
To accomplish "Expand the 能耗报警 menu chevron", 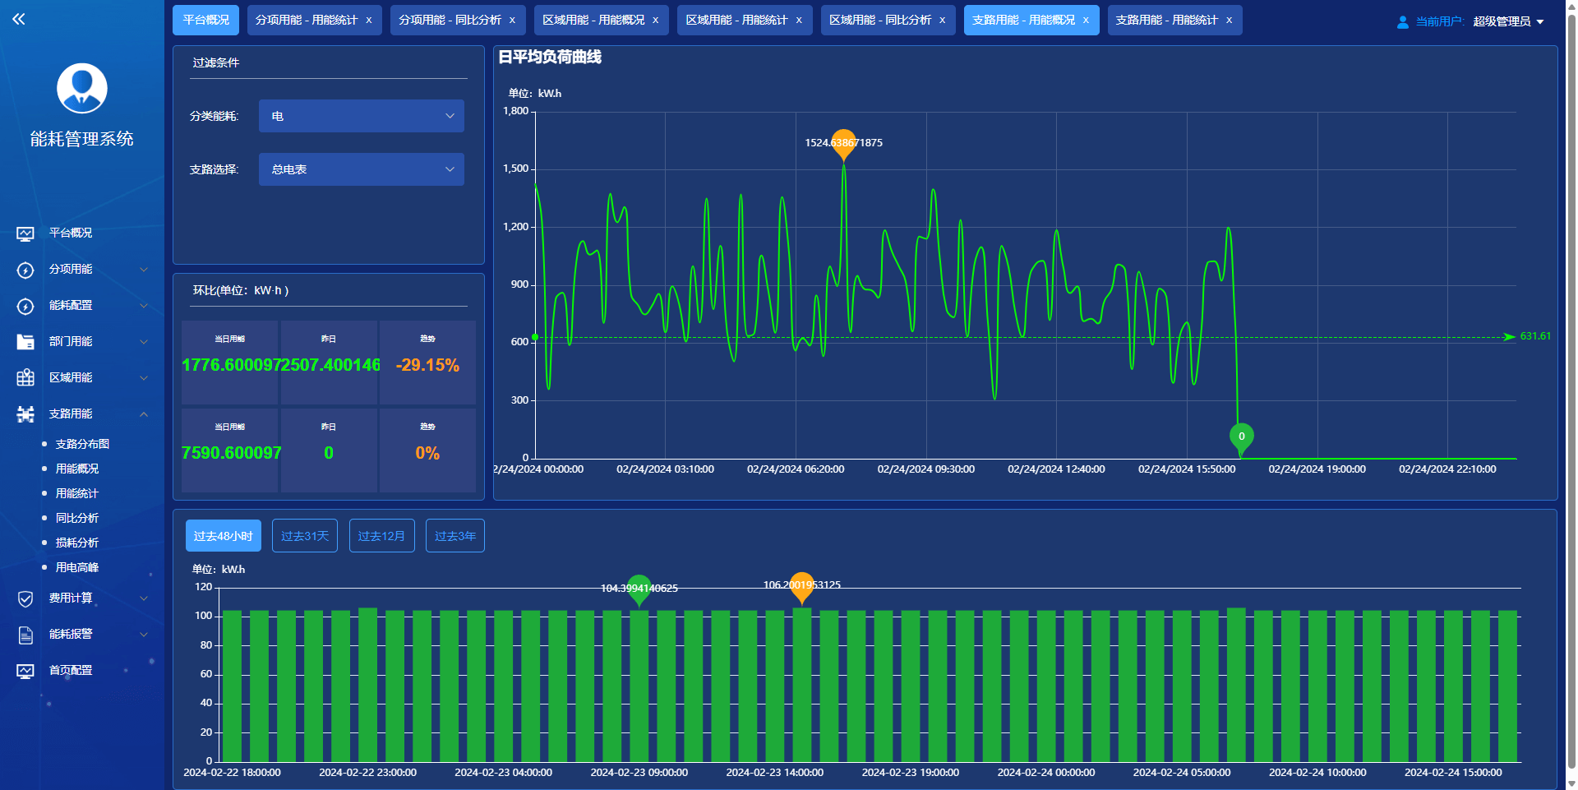I will (144, 635).
